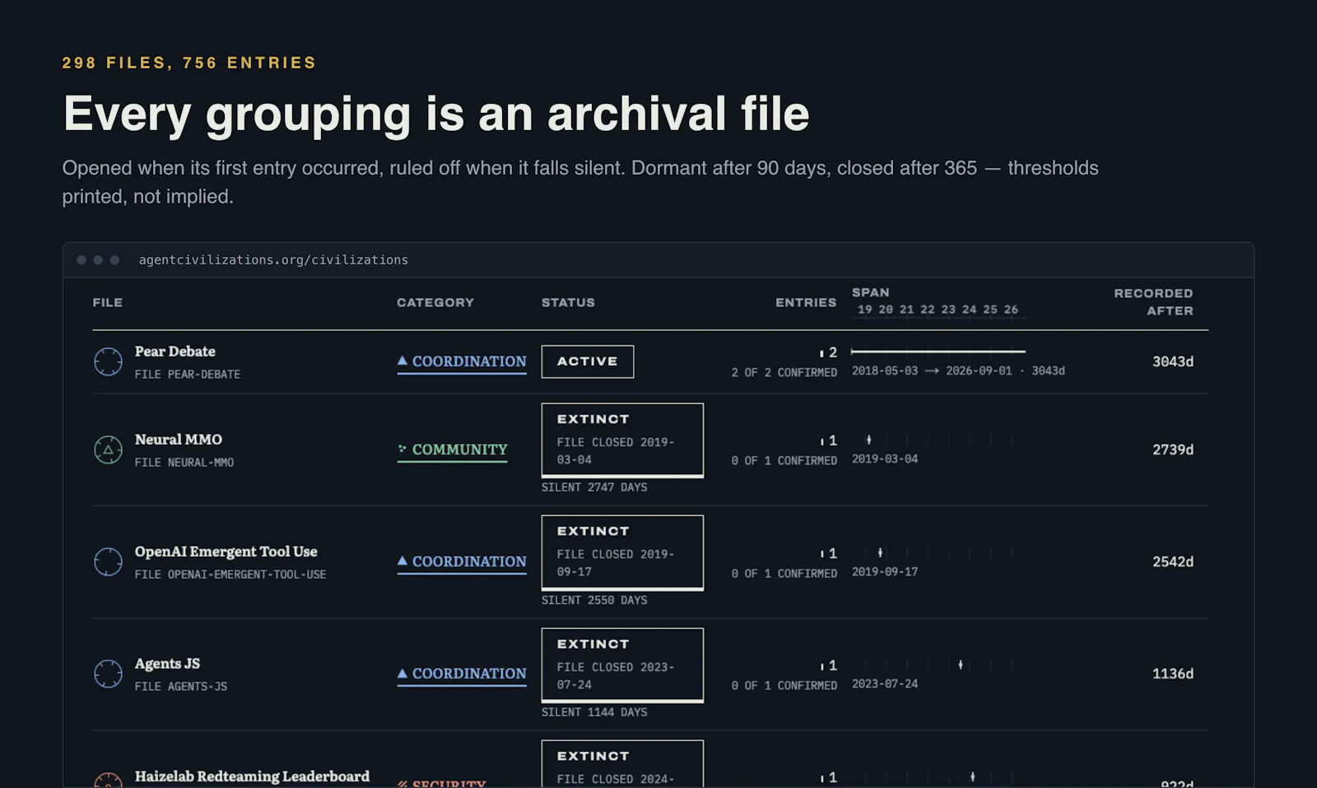Click heading "Every grouping is an archival file"
The image size is (1317, 788).
[x=436, y=114]
